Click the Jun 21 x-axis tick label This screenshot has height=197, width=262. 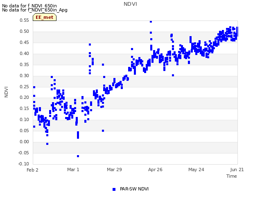[x=237, y=170]
